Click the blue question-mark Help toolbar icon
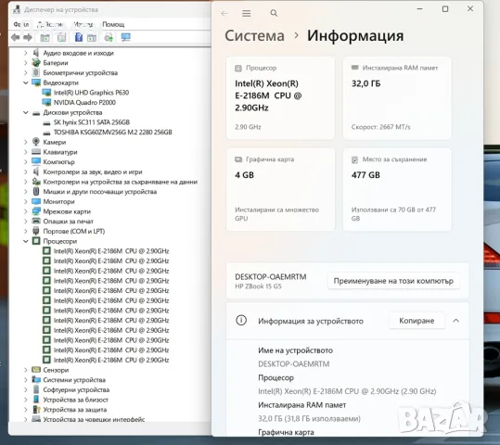This screenshot has height=445, width=500. [79, 37]
